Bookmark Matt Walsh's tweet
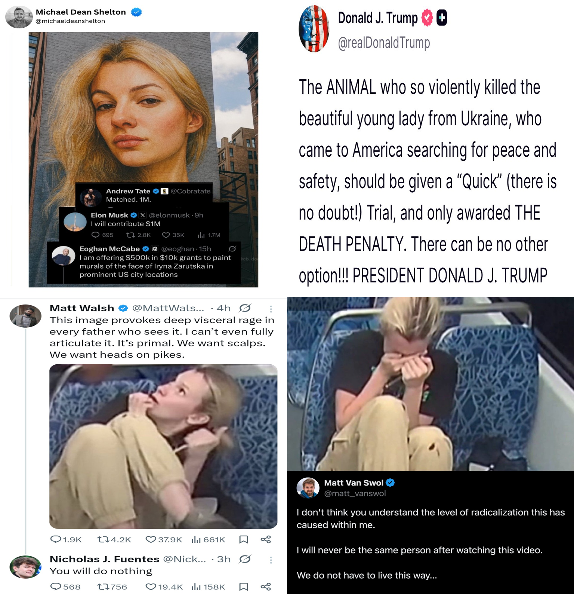 (243, 539)
